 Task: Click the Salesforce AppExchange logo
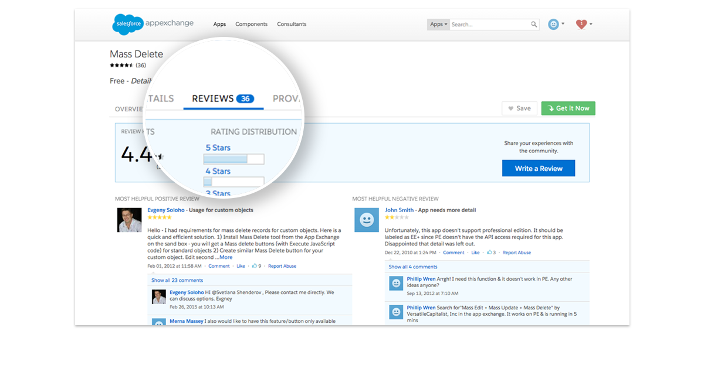tap(152, 24)
